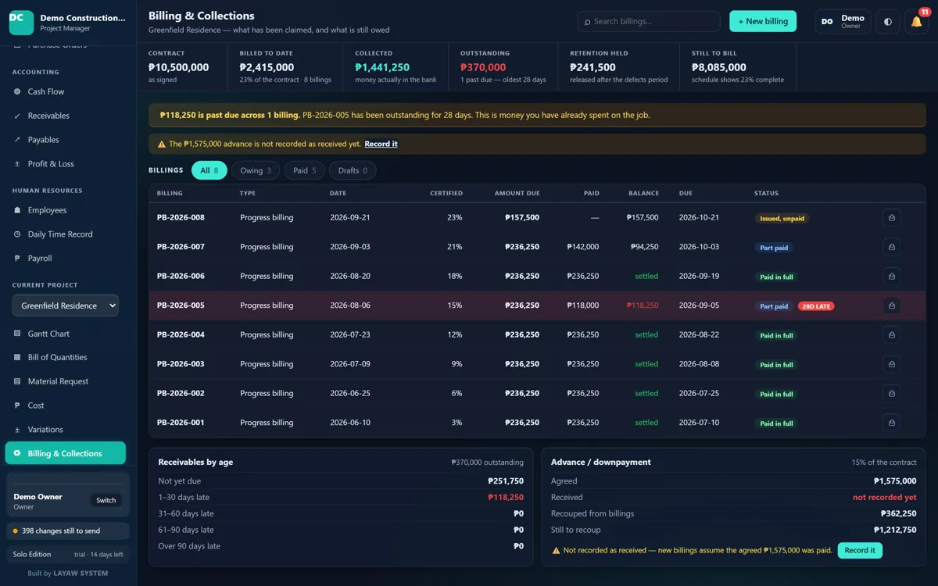938x586 pixels.
Task: Toggle the light/dark theme icon
Action: click(887, 22)
